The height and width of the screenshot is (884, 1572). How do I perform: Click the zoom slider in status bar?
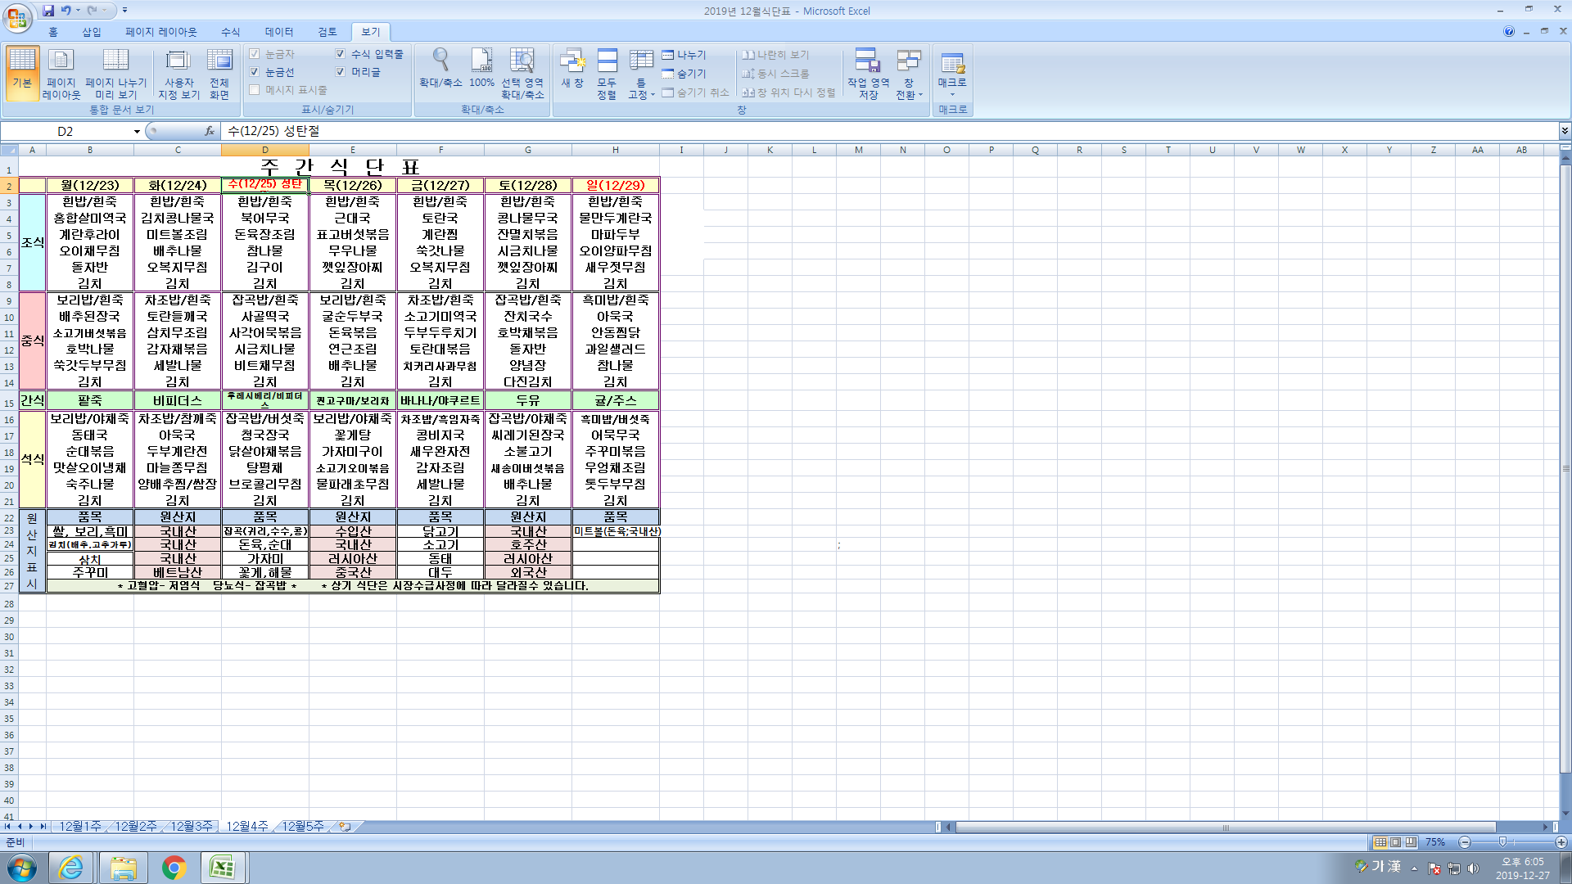pos(1502,842)
